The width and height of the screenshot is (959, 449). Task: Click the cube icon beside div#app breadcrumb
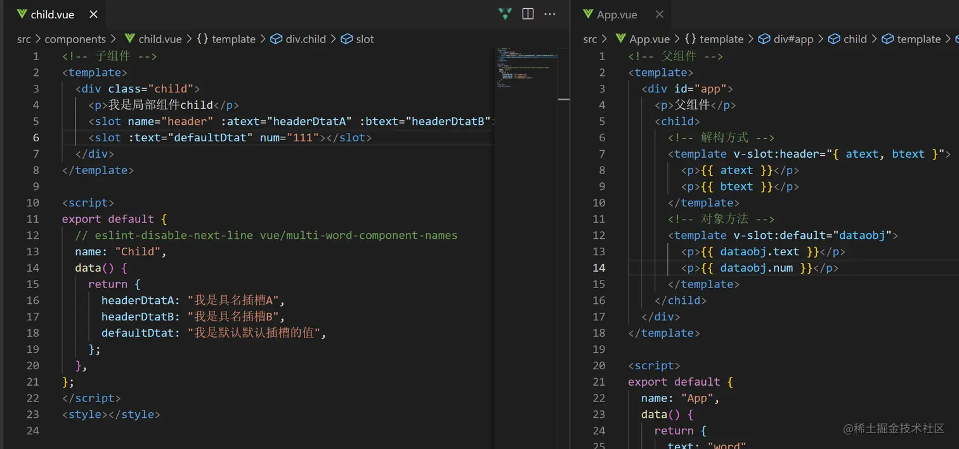764,39
